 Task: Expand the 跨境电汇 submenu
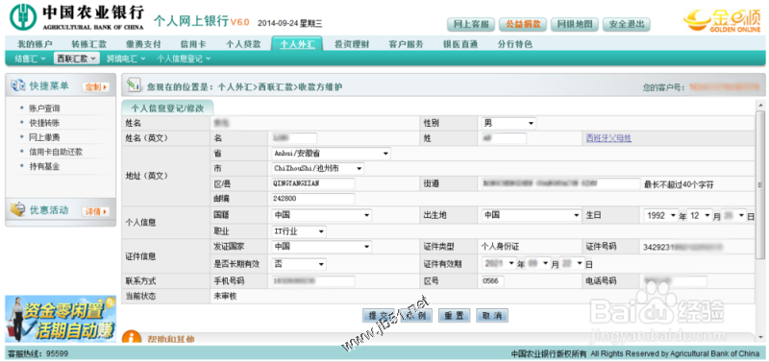[126, 59]
